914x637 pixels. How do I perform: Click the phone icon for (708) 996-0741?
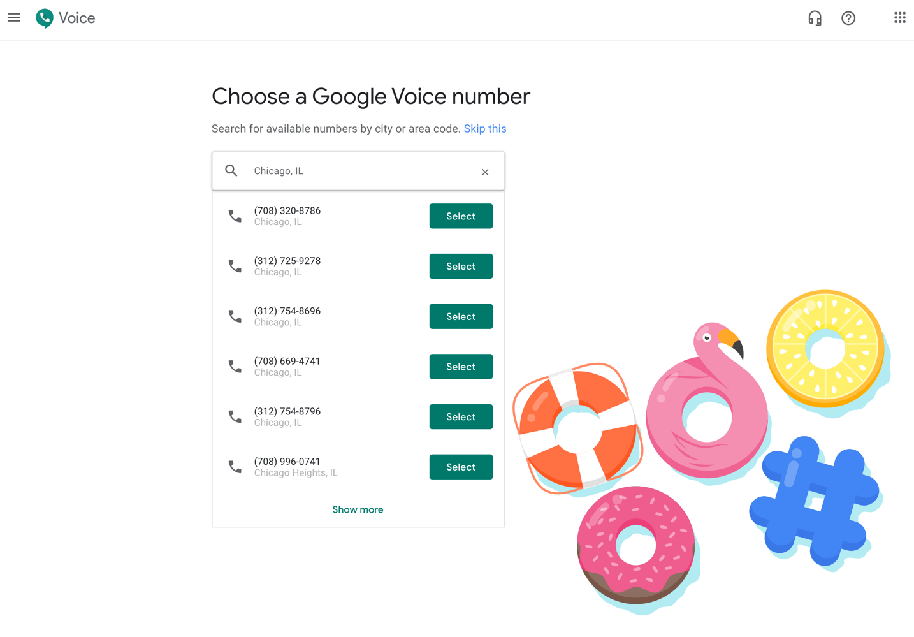235,466
